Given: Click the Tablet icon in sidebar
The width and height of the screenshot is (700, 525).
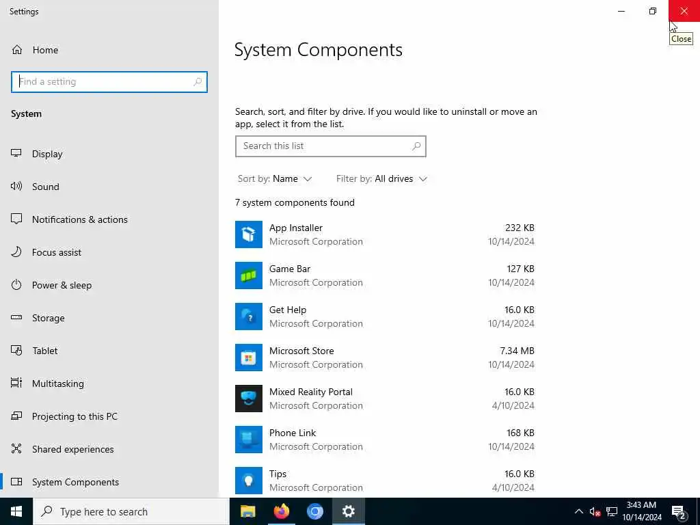Looking at the screenshot, I should (16, 351).
